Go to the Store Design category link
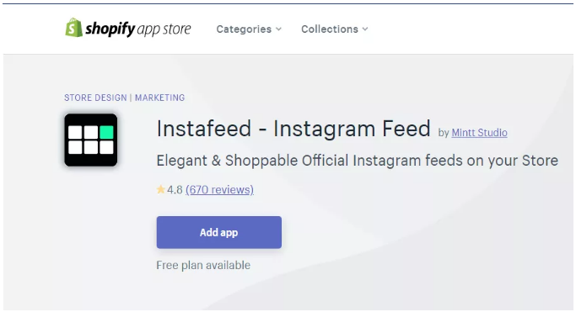Image resolution: width=576 pixels, height=312 pixels. point(95,98)
